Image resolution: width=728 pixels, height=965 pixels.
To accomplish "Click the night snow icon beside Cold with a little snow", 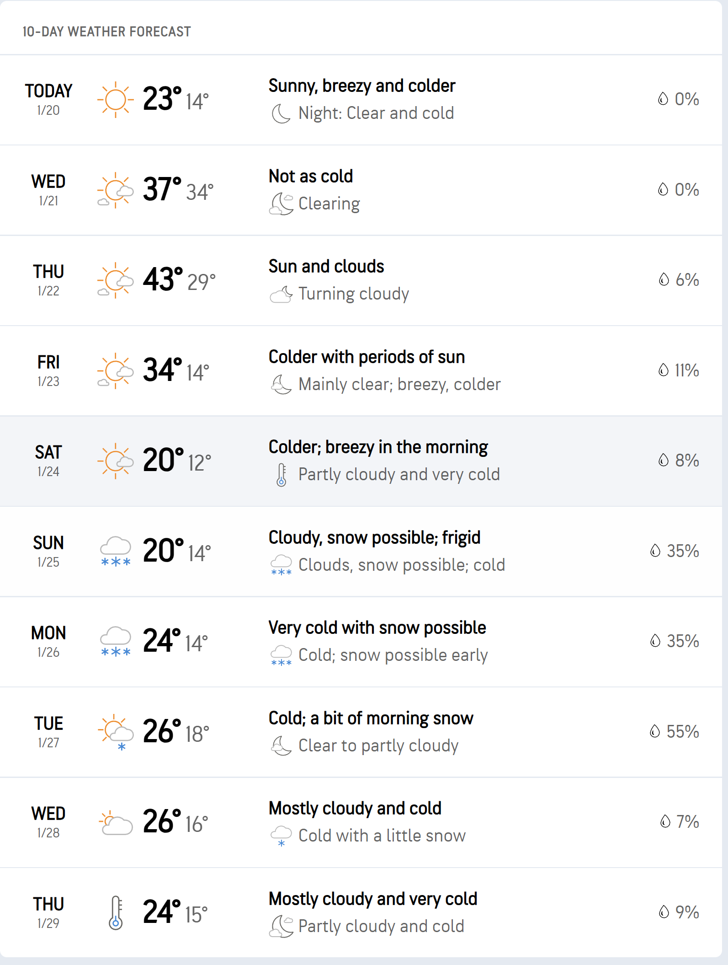I will pyautogui.click(x=281, y=836).
